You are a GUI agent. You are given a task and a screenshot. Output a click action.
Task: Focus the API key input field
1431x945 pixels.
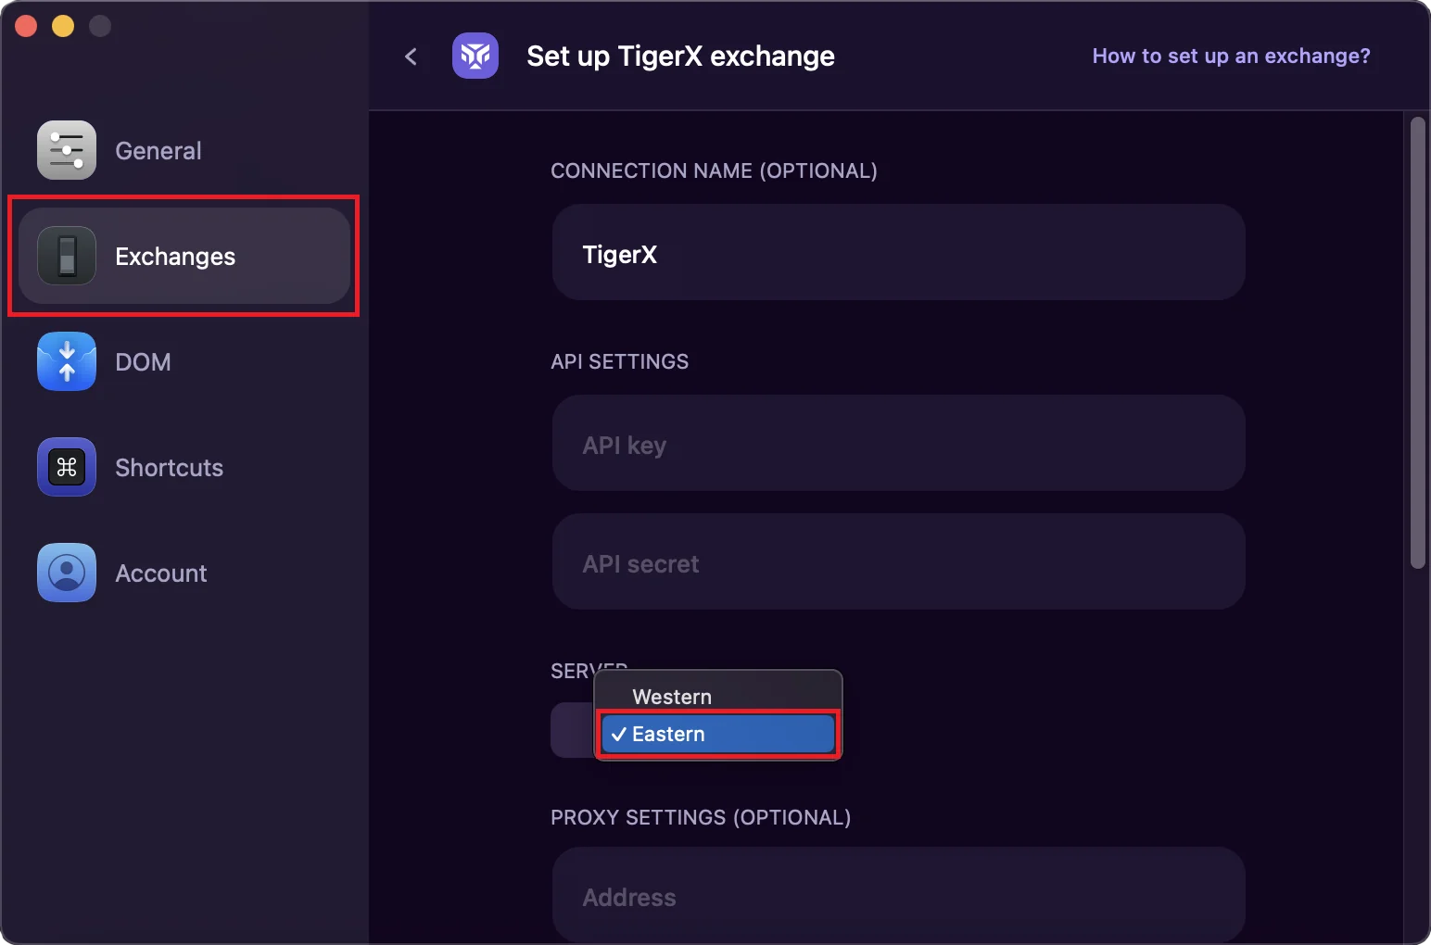tap(898, 444)
